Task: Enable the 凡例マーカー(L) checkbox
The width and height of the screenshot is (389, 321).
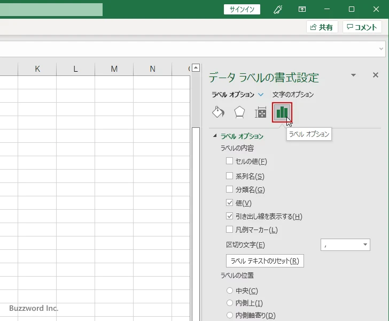Action: pos(229,229)
